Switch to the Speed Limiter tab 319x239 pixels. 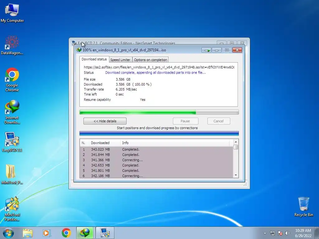coord(120,60)
